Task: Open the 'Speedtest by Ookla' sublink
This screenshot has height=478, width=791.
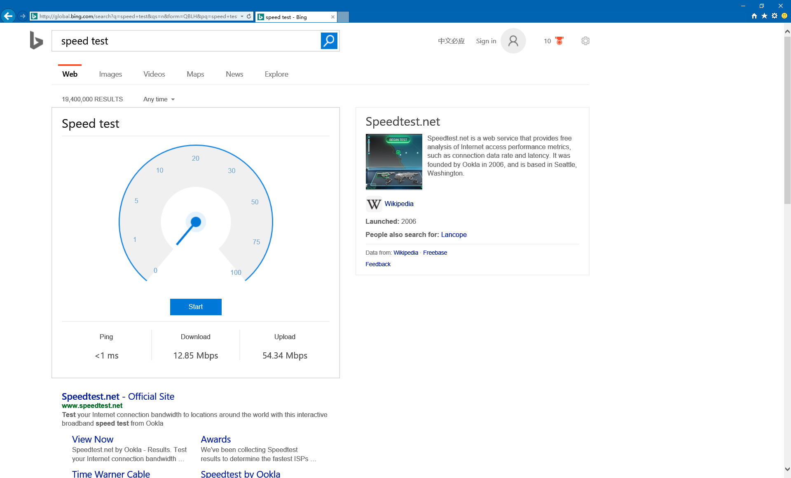Action: [x=241, y=474]
